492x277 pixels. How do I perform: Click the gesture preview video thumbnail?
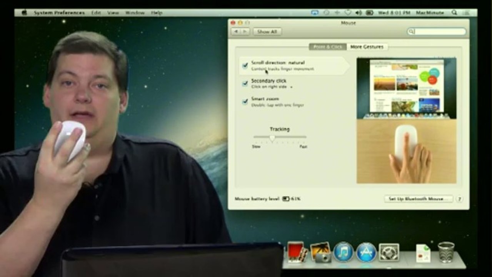click(407, 120)
